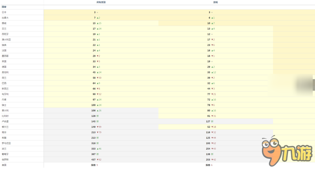Click red down arrow in 荷兰 all-categories cell

tap(98, 78)
